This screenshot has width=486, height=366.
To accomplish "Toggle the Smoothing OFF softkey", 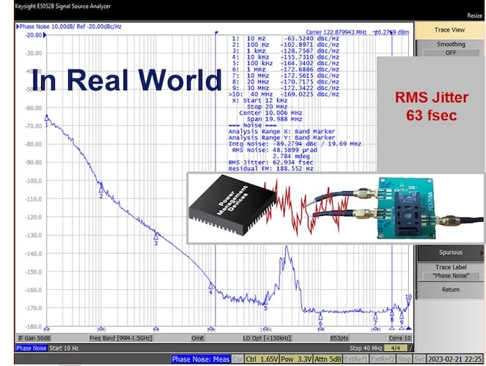I will pos(451,48).
